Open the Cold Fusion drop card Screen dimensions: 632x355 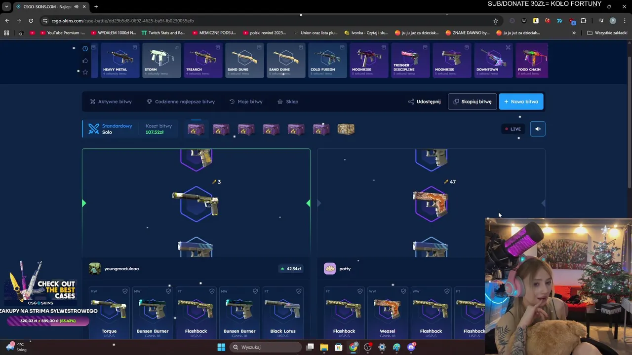(327, 60)
